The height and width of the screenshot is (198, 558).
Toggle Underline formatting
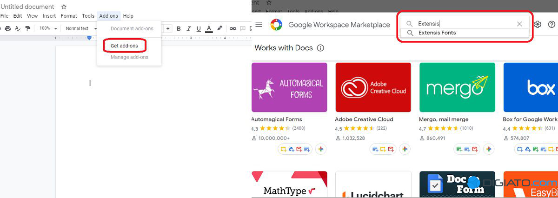click(x=199, y=28)
